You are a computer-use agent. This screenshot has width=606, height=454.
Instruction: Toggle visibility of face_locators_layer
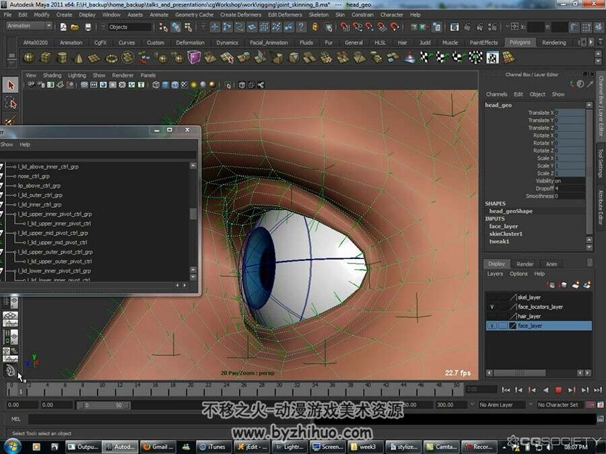pos(492,307)
